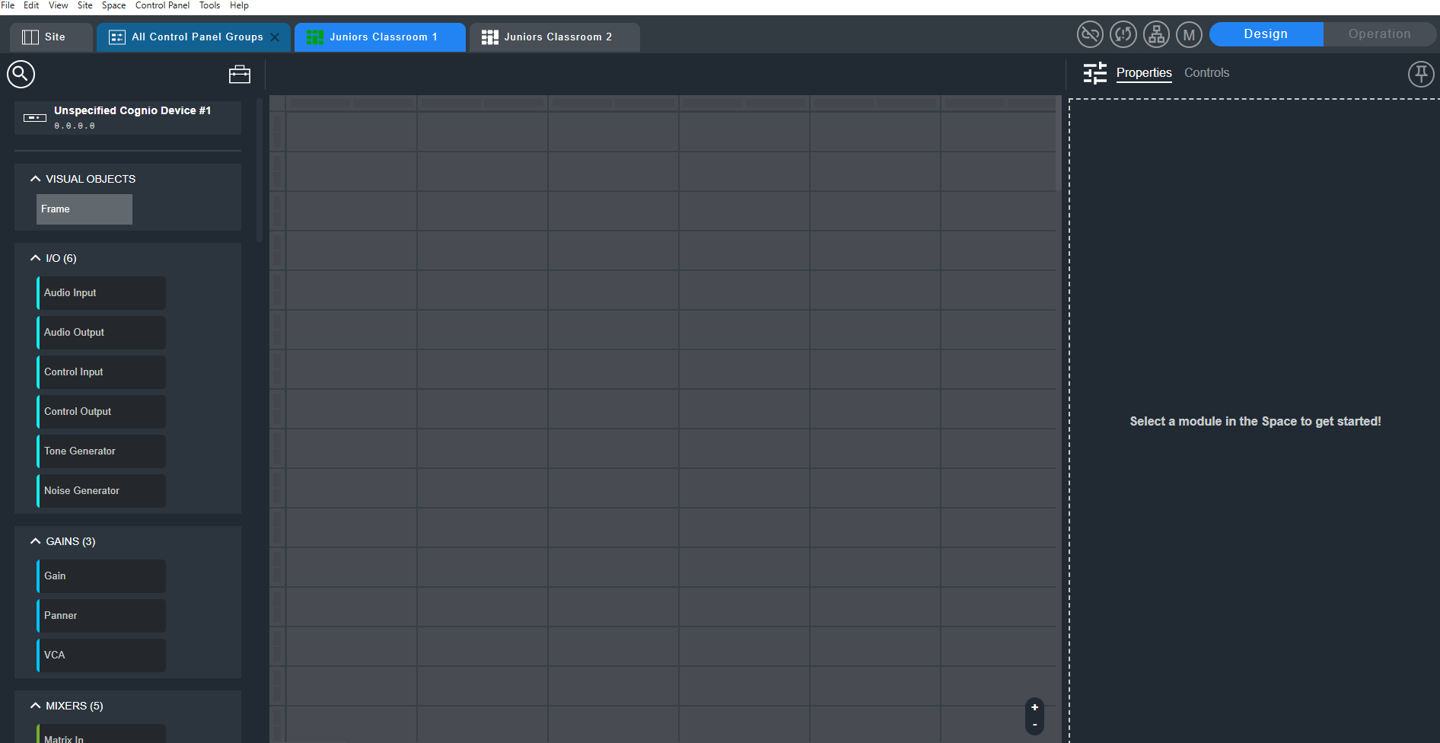Click the canvas vertical scrollbar
Image resolution: width=1440 pixels, height=743 pixels.
pyautogui.click(x=1058, y=144)
